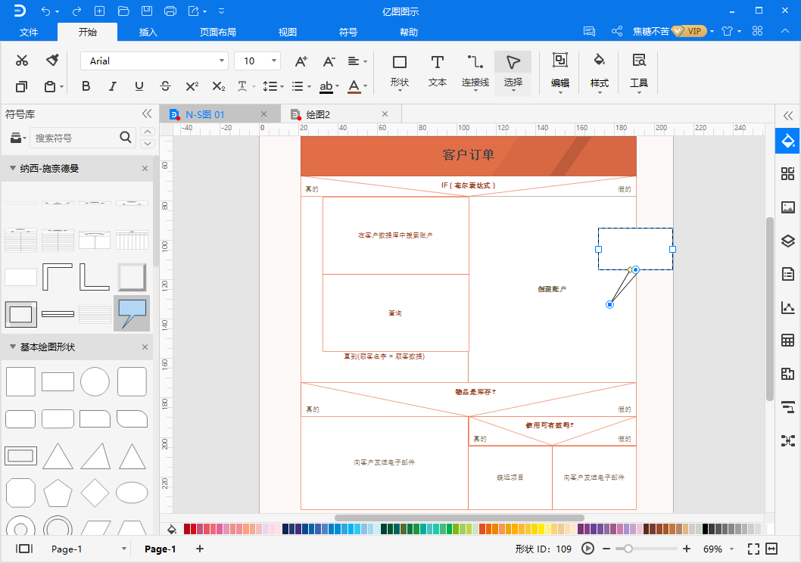Select the blue speech callout symbol
The height and width of the screenshot is (563, 801).
click(x=132, y=313)
